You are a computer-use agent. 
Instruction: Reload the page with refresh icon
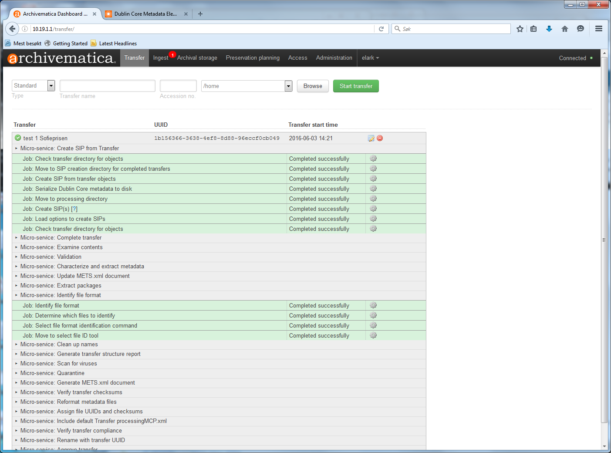[x=381, y=29]
